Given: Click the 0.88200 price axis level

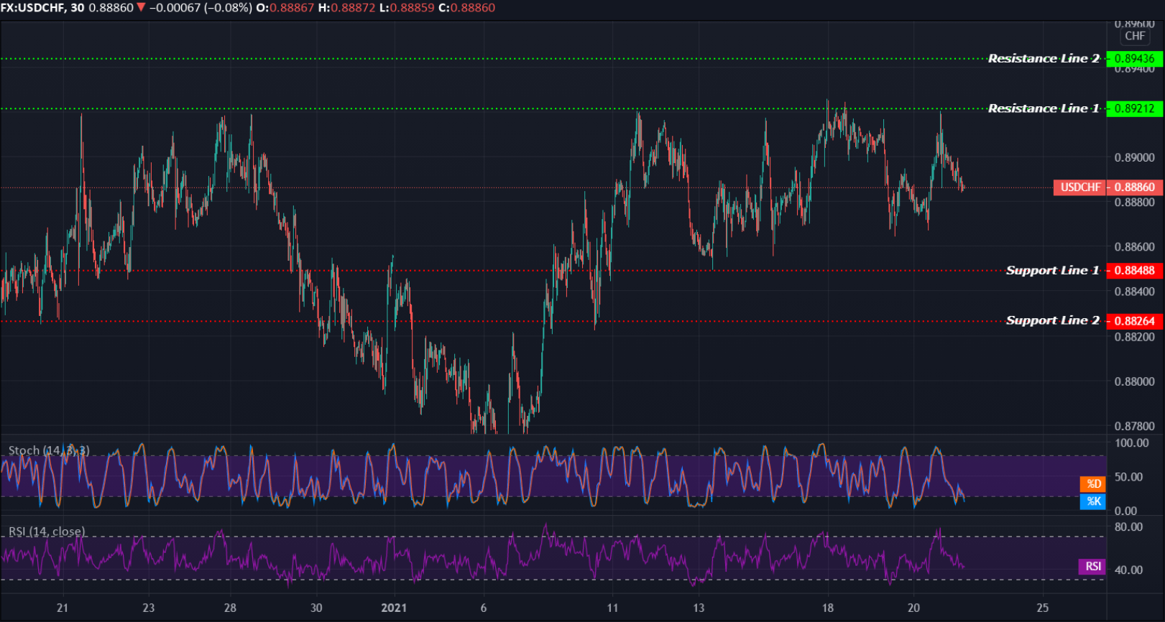Looking at the screenshot, I should pos(1135,337).
